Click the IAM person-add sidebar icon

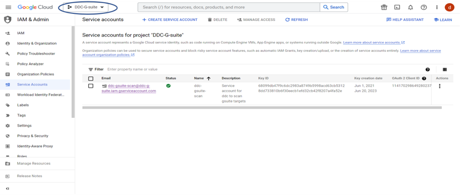pyautogui.click(x=7, y=33)
